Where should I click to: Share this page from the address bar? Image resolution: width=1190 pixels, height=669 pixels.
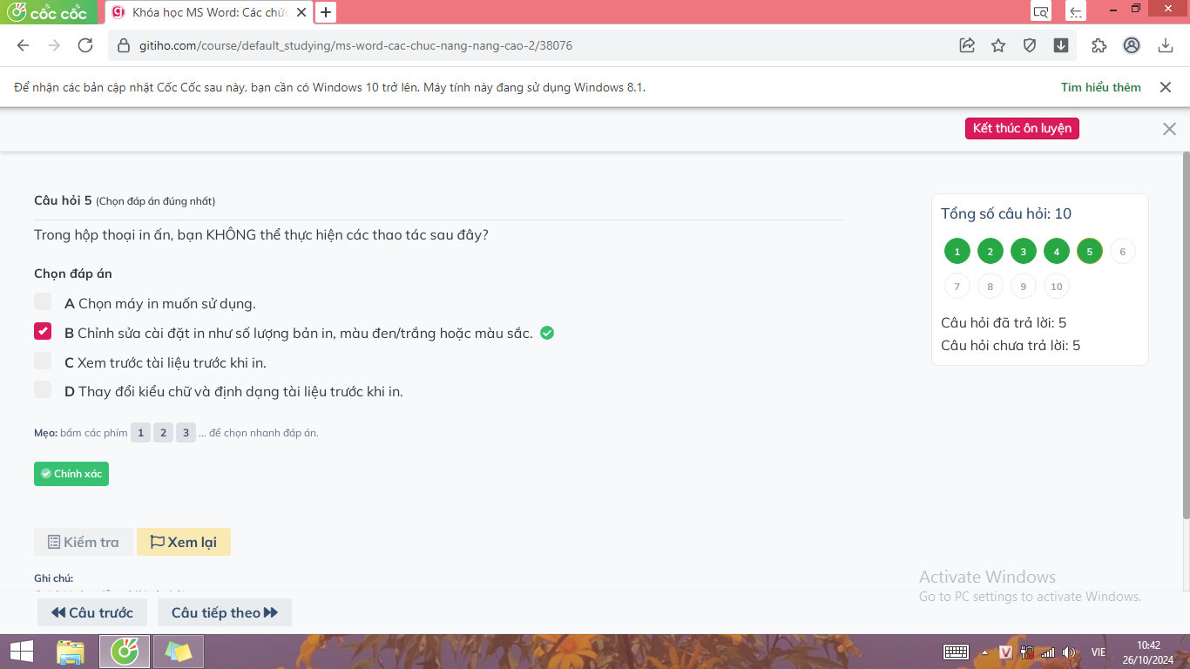coord(967,46)
